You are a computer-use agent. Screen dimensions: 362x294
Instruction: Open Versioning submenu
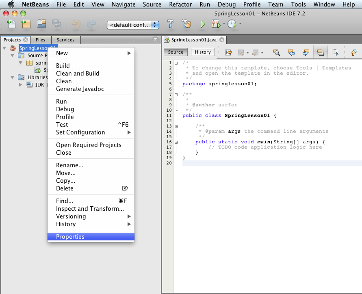(91, 216)
